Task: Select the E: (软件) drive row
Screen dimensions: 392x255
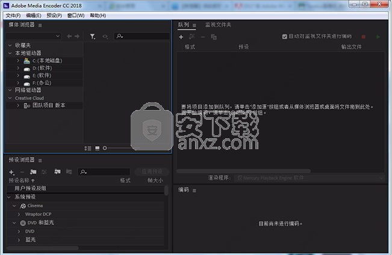Action: click(x=45, y=75)
